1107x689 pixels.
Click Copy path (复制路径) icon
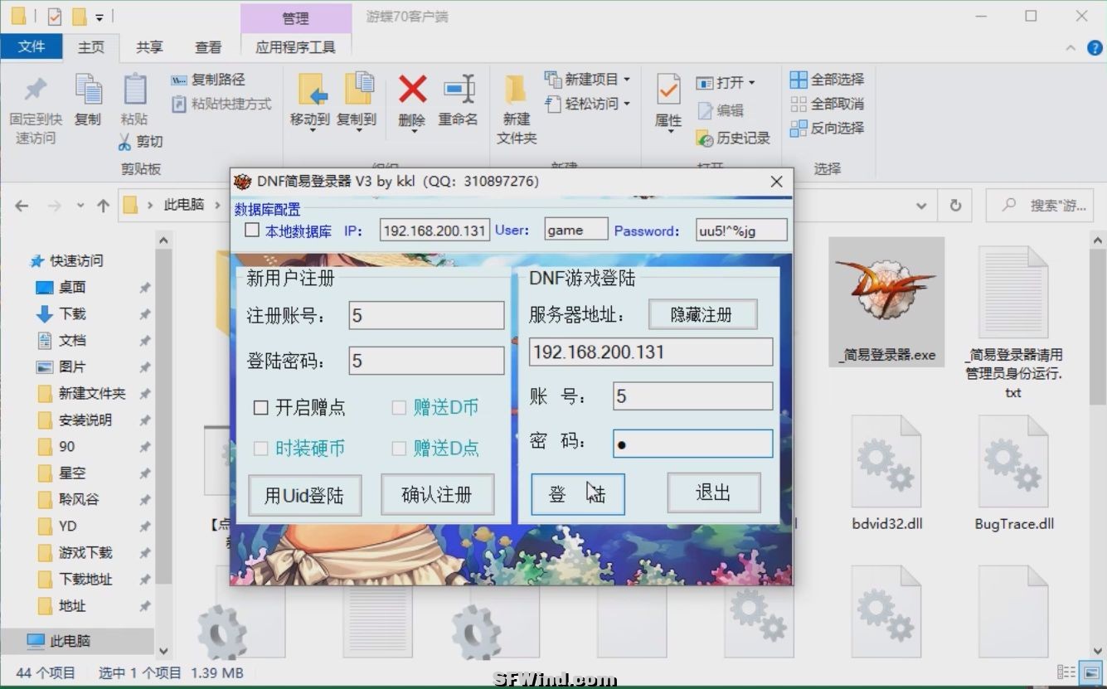(178, 80)
